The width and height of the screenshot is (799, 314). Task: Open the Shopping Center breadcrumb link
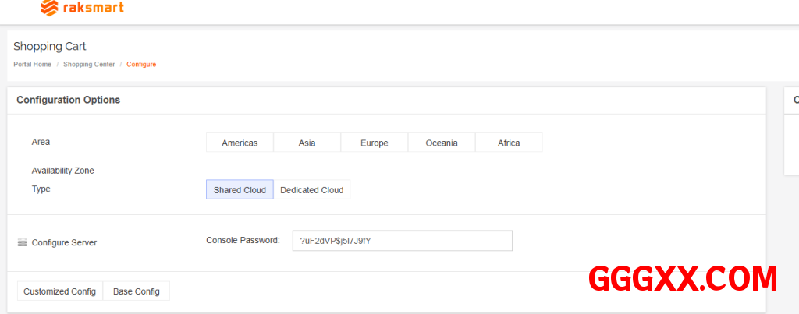[89, 64]
